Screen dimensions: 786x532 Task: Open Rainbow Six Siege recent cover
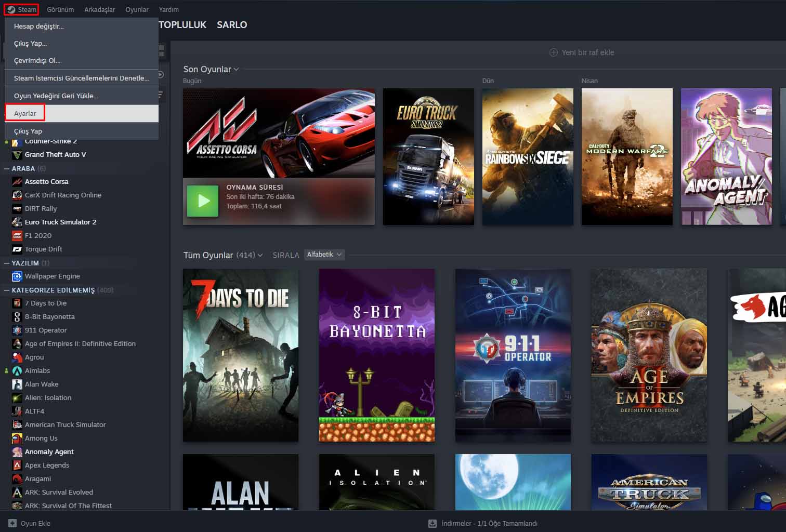[x=528, y=156]
